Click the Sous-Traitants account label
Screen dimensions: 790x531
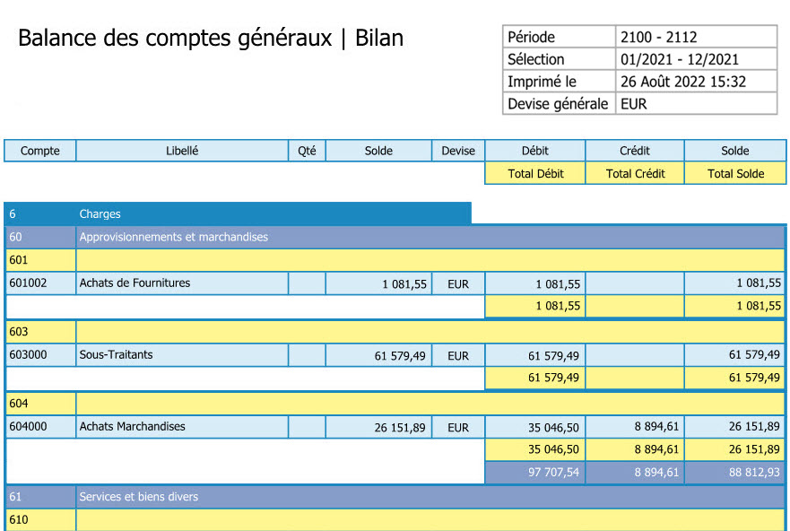click(116, 355)
